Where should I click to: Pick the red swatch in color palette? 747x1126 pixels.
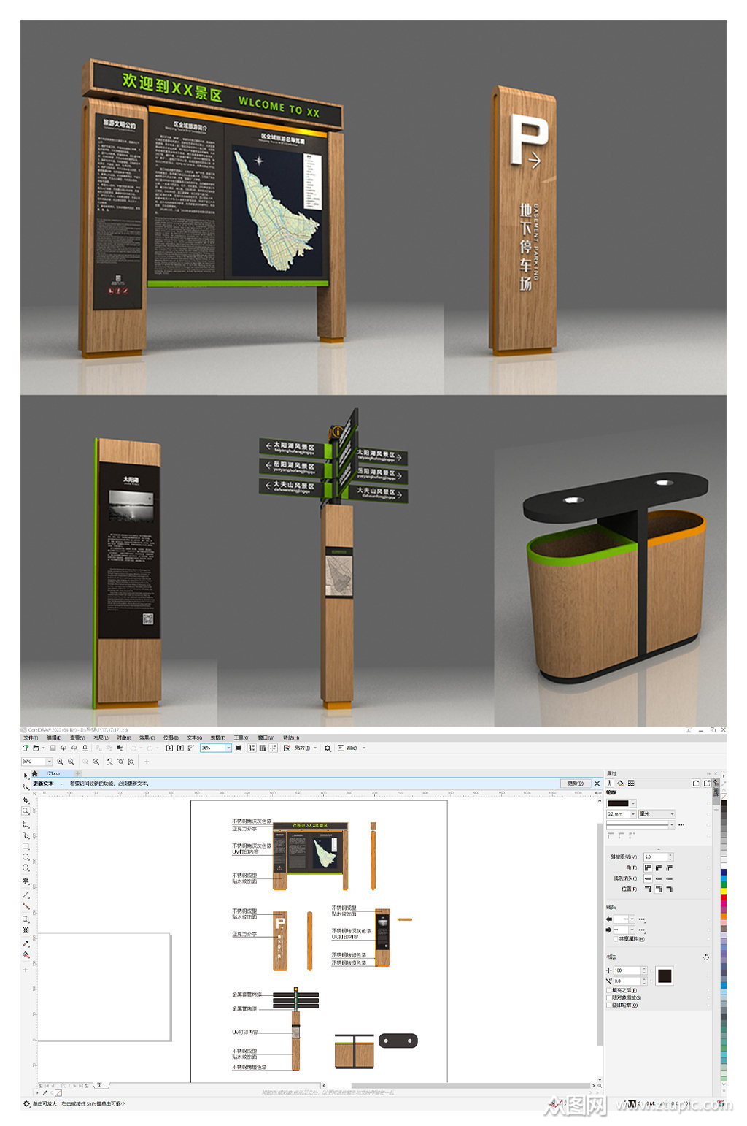pyautogui.click(x=724, y=897)
